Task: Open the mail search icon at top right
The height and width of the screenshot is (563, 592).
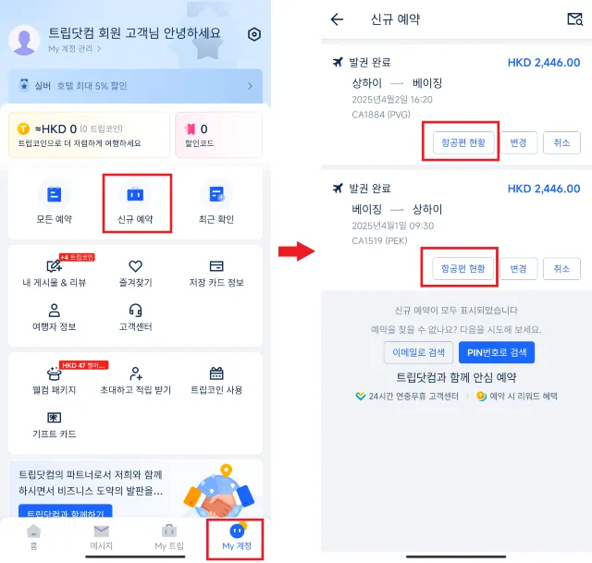Action: click(x=575, y=18)
